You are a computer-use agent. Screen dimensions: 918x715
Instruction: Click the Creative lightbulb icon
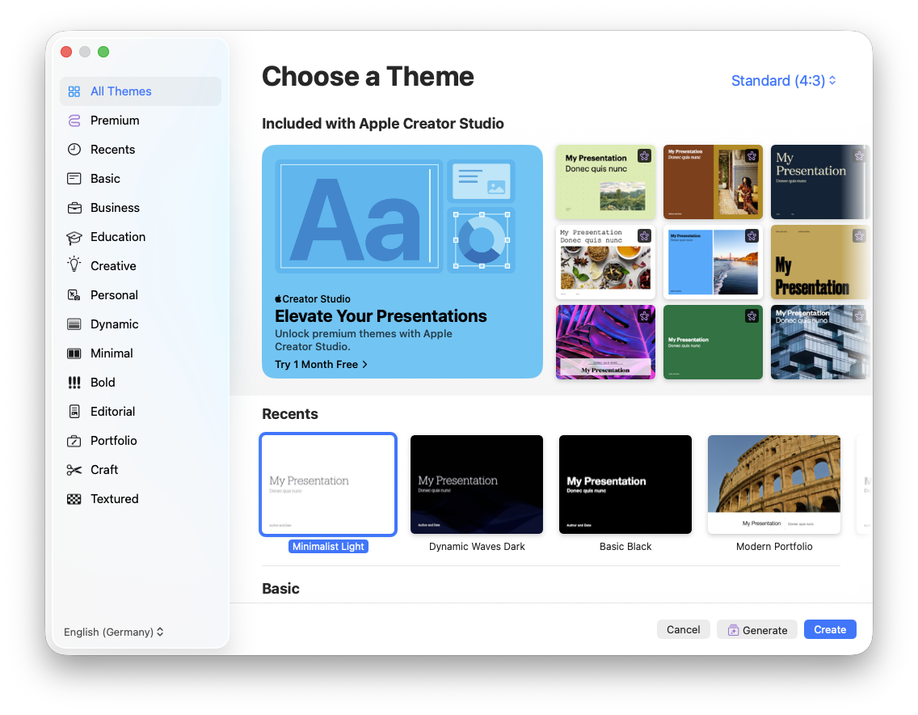point(74,265)
